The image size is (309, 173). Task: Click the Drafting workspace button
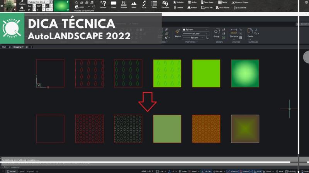[290, 171]
